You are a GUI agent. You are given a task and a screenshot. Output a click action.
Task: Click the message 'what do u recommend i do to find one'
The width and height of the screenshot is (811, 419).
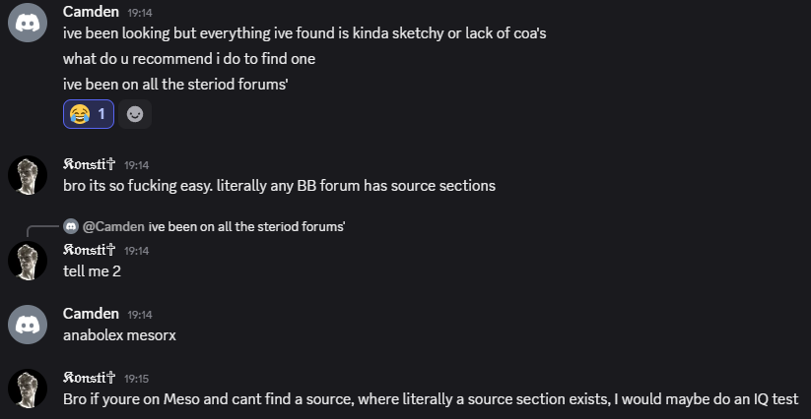(189, 59)
